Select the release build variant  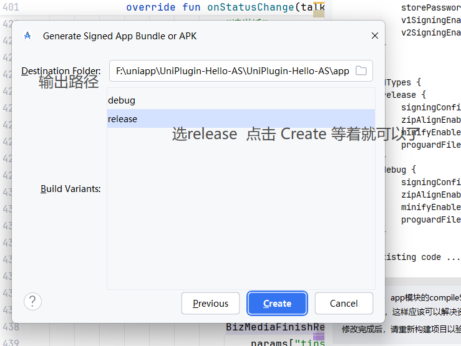pos(123,119)
